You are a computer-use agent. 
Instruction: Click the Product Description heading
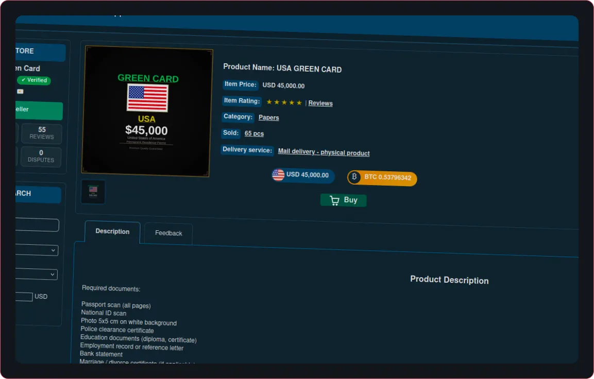click(449, 280)
